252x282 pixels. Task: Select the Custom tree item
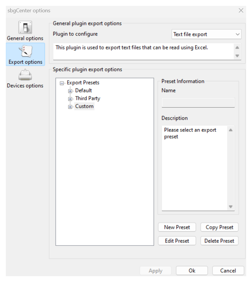click(x=84, y=106)
